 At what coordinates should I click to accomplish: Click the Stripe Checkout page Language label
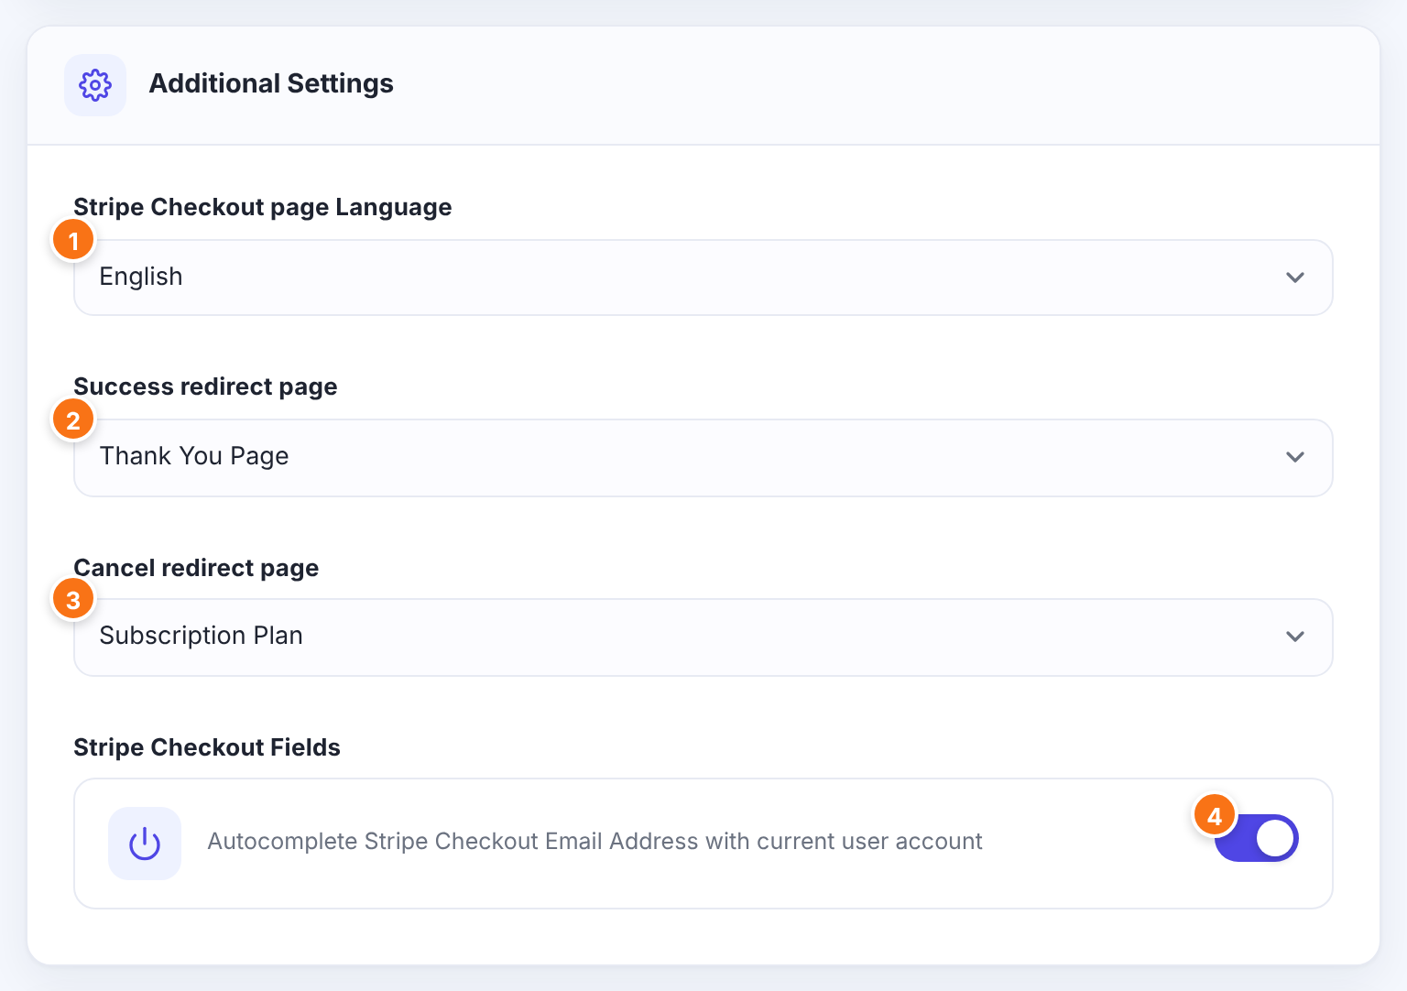click(263, 207)
